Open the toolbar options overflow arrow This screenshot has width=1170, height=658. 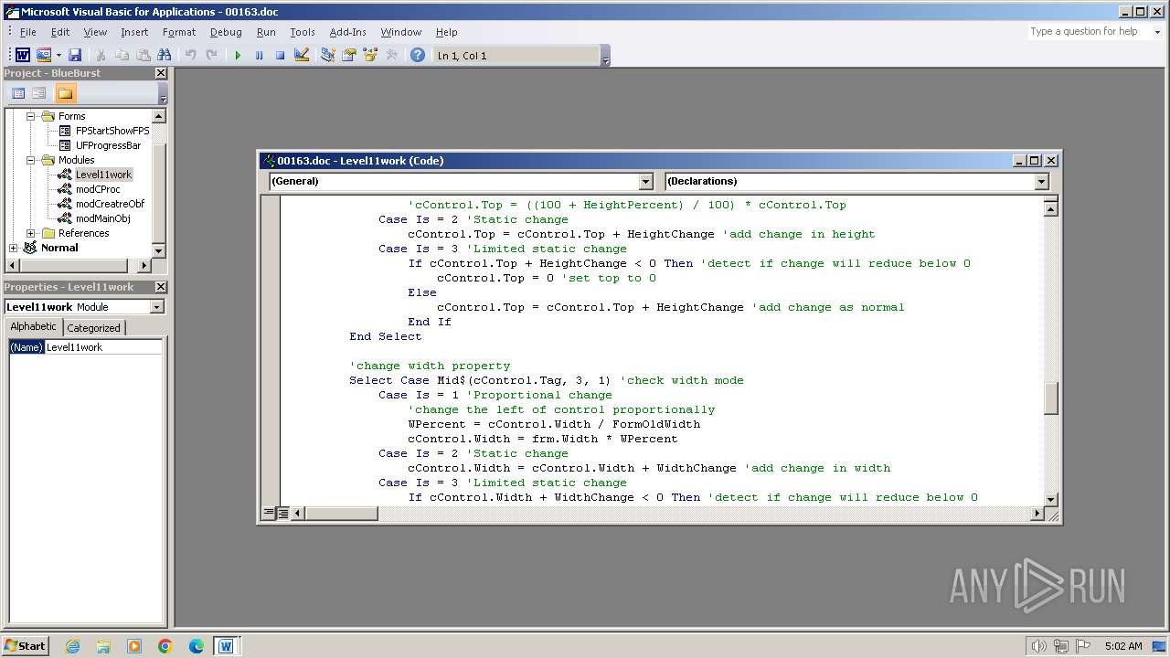605,57
